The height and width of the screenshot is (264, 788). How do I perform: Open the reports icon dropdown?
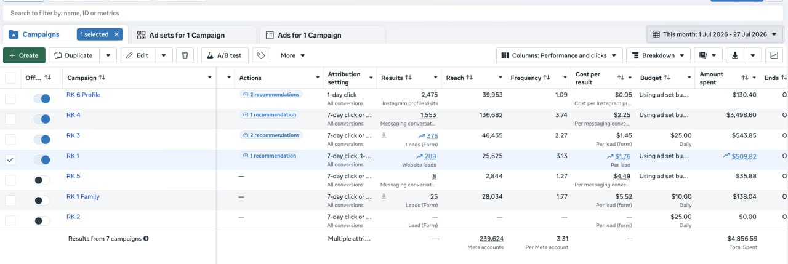point(708,55)
